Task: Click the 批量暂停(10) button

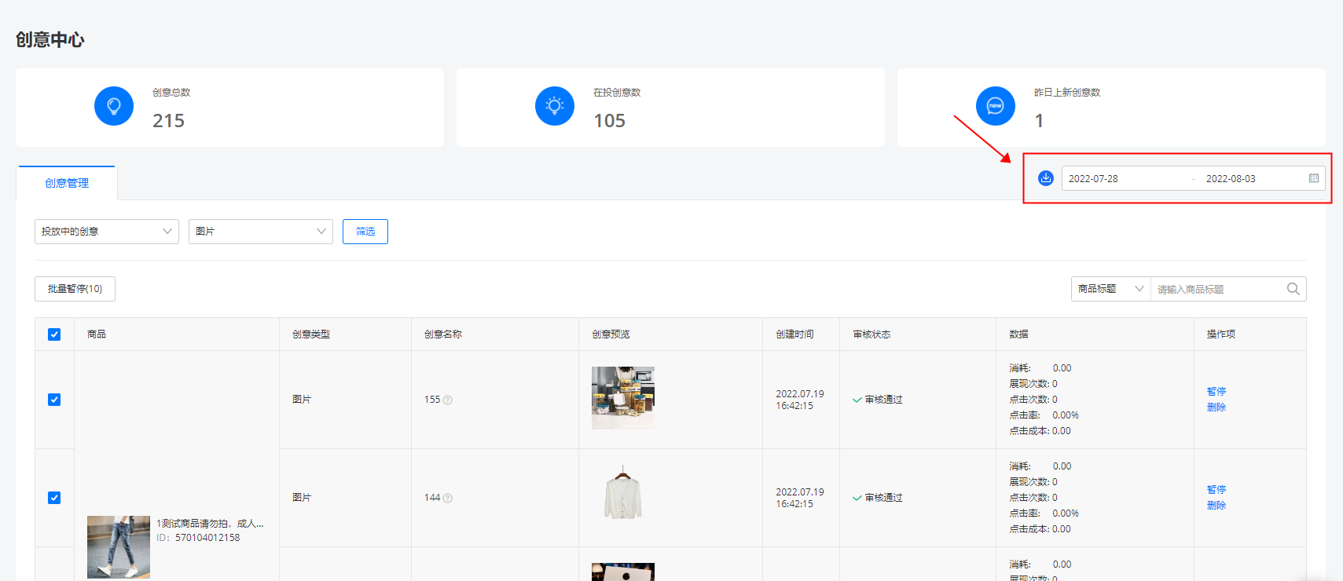Action: point(75,289)
